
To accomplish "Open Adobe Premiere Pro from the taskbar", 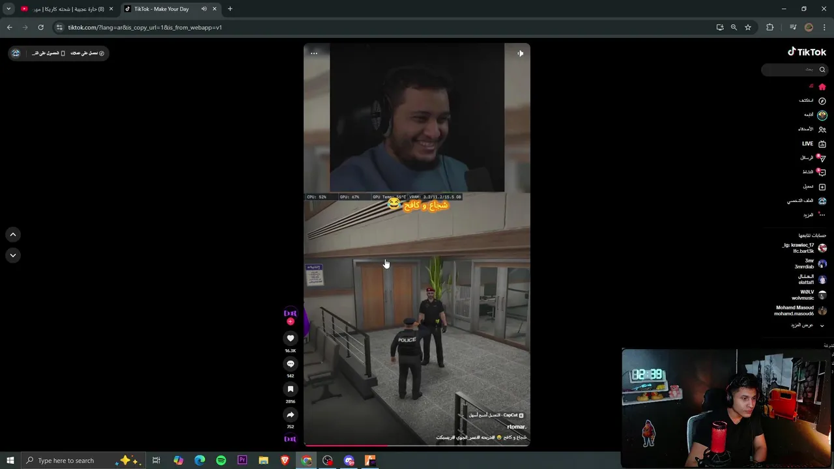I will click(x=242, y=461).
